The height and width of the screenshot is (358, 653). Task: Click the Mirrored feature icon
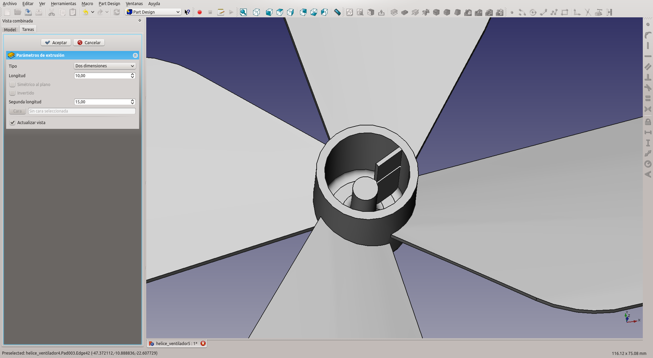[x=468, y=12]
